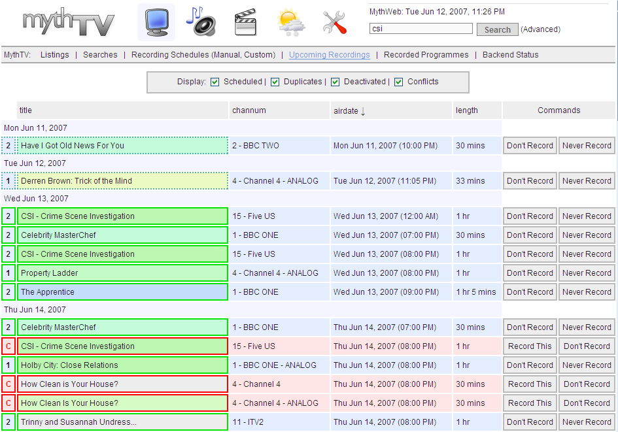Open Recording Schedules

click(170, 55)
